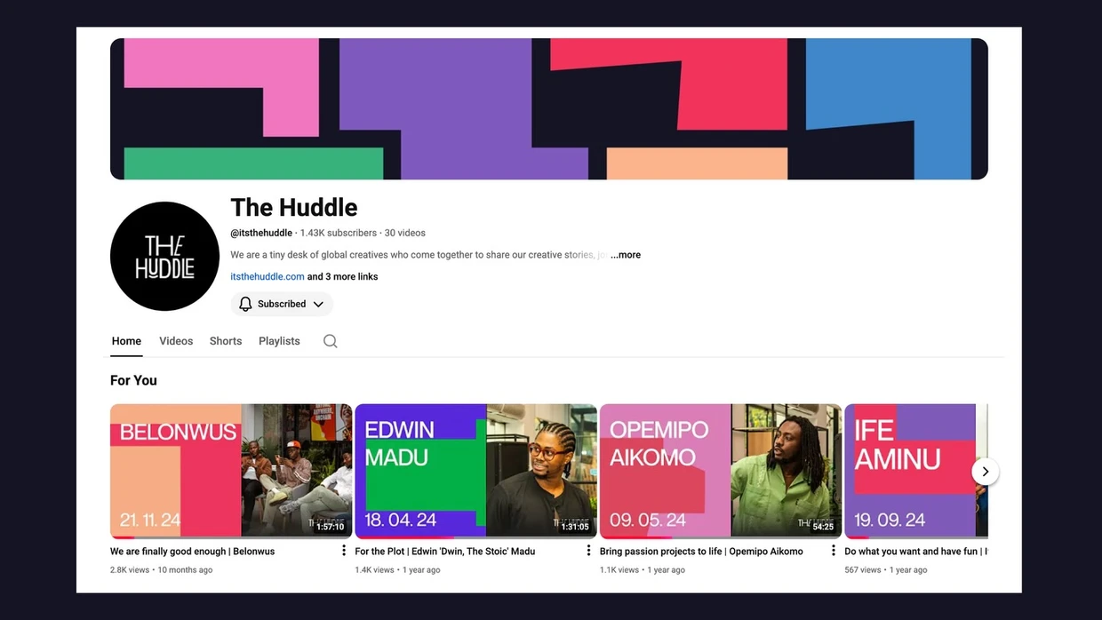Click '2.8K views' under the Belonwus video
Viewport: 1102px width, 620px height.
point(130,570)
